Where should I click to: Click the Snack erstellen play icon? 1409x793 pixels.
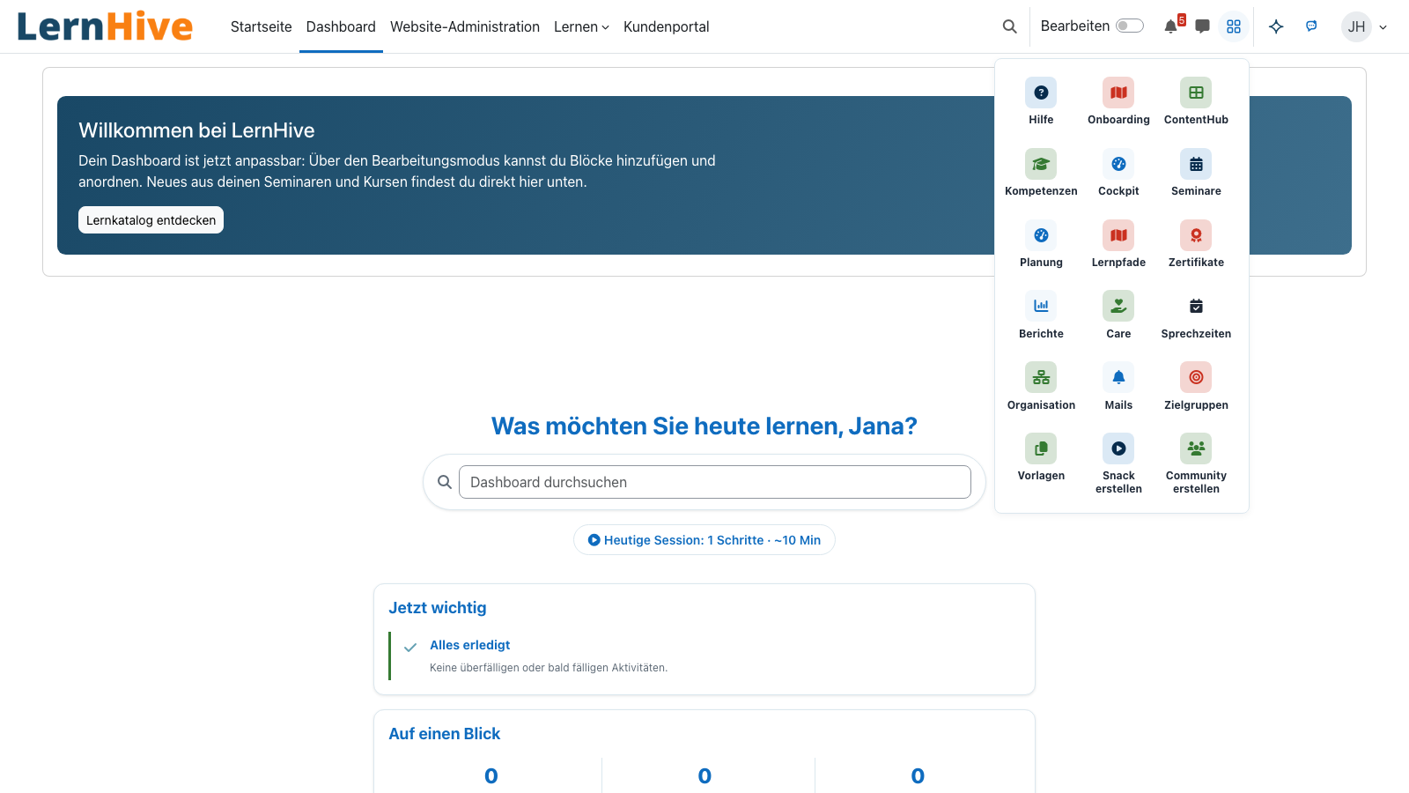coord(1118,448)
